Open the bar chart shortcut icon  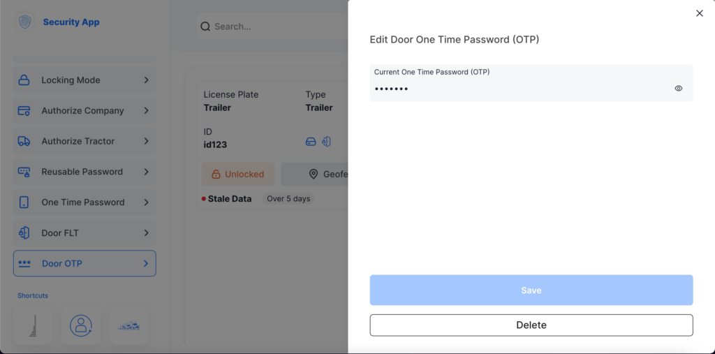click(33, 325)
